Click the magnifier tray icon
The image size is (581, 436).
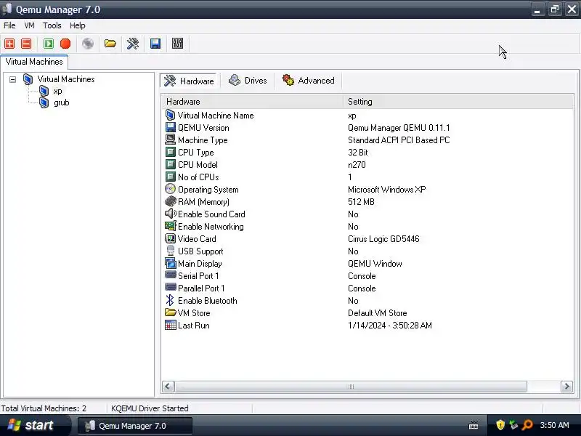[x=528, y=425]
